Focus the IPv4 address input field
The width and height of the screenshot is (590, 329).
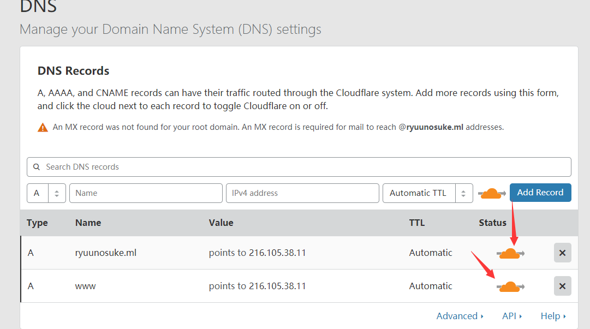302,193
